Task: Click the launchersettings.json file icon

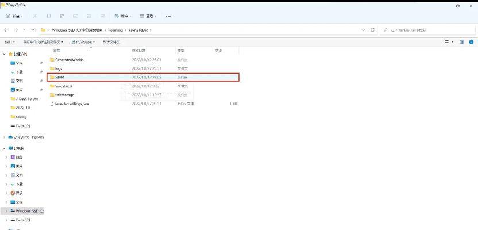Action: tap(52, 103)
